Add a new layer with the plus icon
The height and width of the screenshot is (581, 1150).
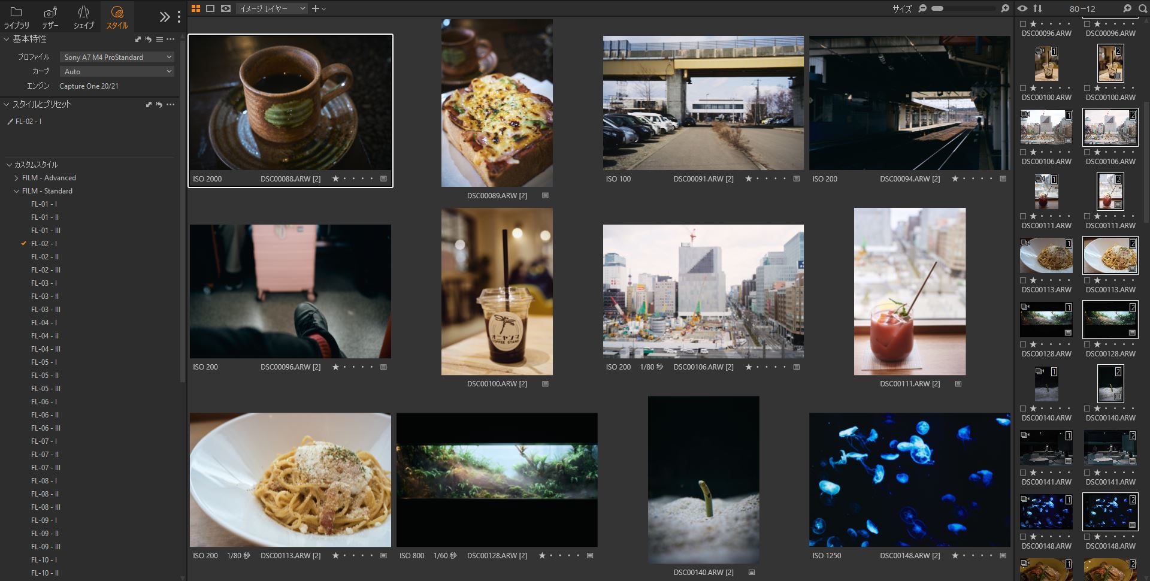point(316,8)
